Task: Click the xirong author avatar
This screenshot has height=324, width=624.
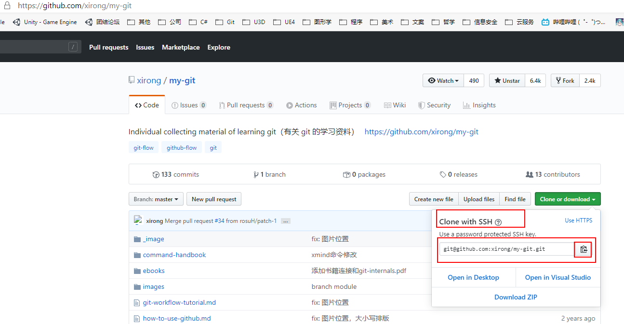Action: pos(138,220)
